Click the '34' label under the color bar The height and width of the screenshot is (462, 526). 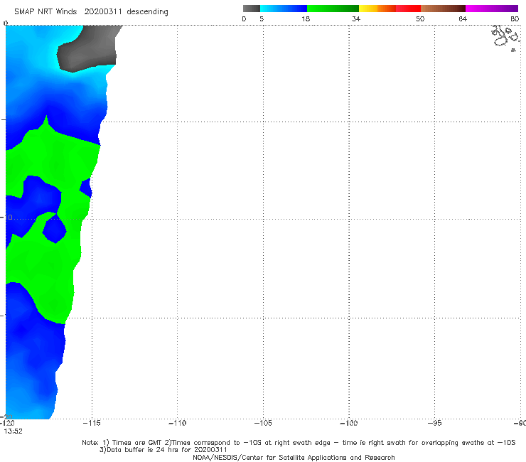(356, 19)
